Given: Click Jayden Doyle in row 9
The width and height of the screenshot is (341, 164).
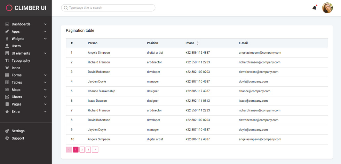Looking at the screenshot, I should tap(97, 130).
